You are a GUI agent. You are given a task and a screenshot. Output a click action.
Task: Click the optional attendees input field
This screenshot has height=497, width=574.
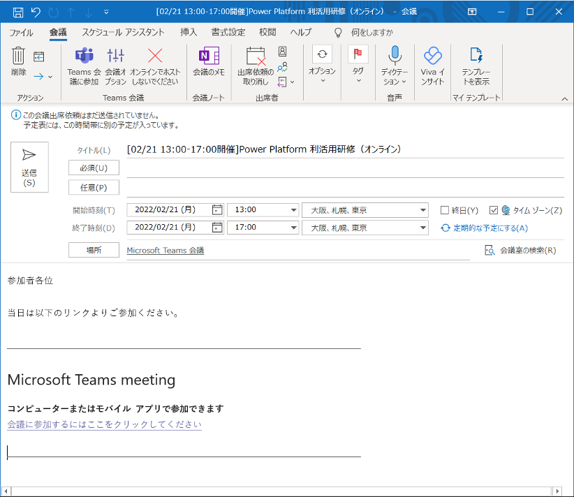pos(345,189)
